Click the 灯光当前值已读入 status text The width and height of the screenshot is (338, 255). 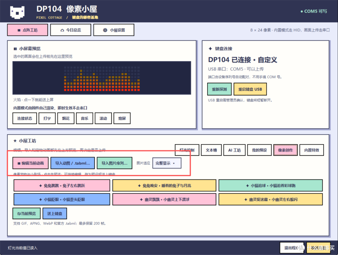pos(23,248)
